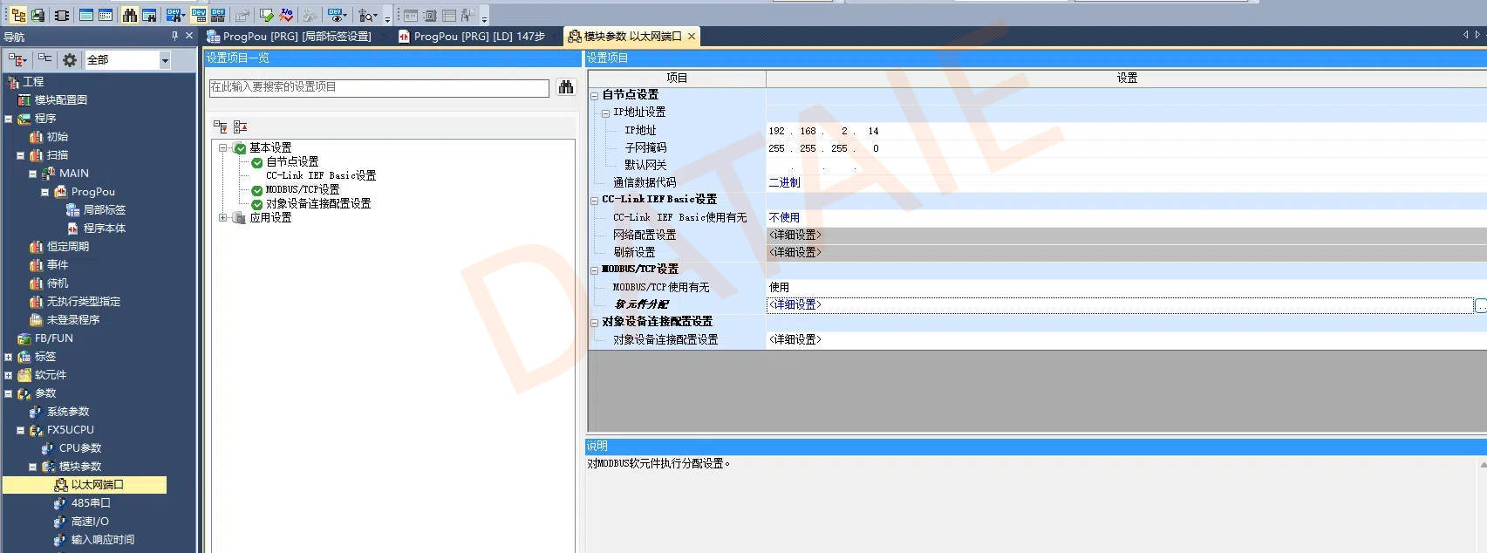Select FB/FUN in navigation tree
1487x553 pixels.
coord(53,338)
